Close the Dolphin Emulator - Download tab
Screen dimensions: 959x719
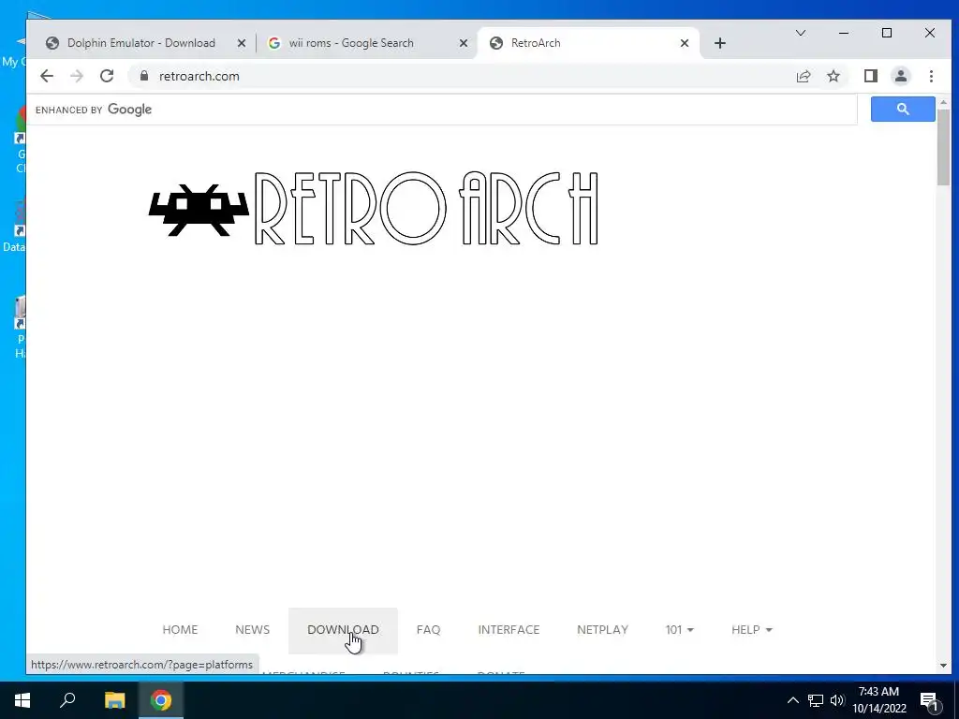pyautogui.click(x=242, y=43)
